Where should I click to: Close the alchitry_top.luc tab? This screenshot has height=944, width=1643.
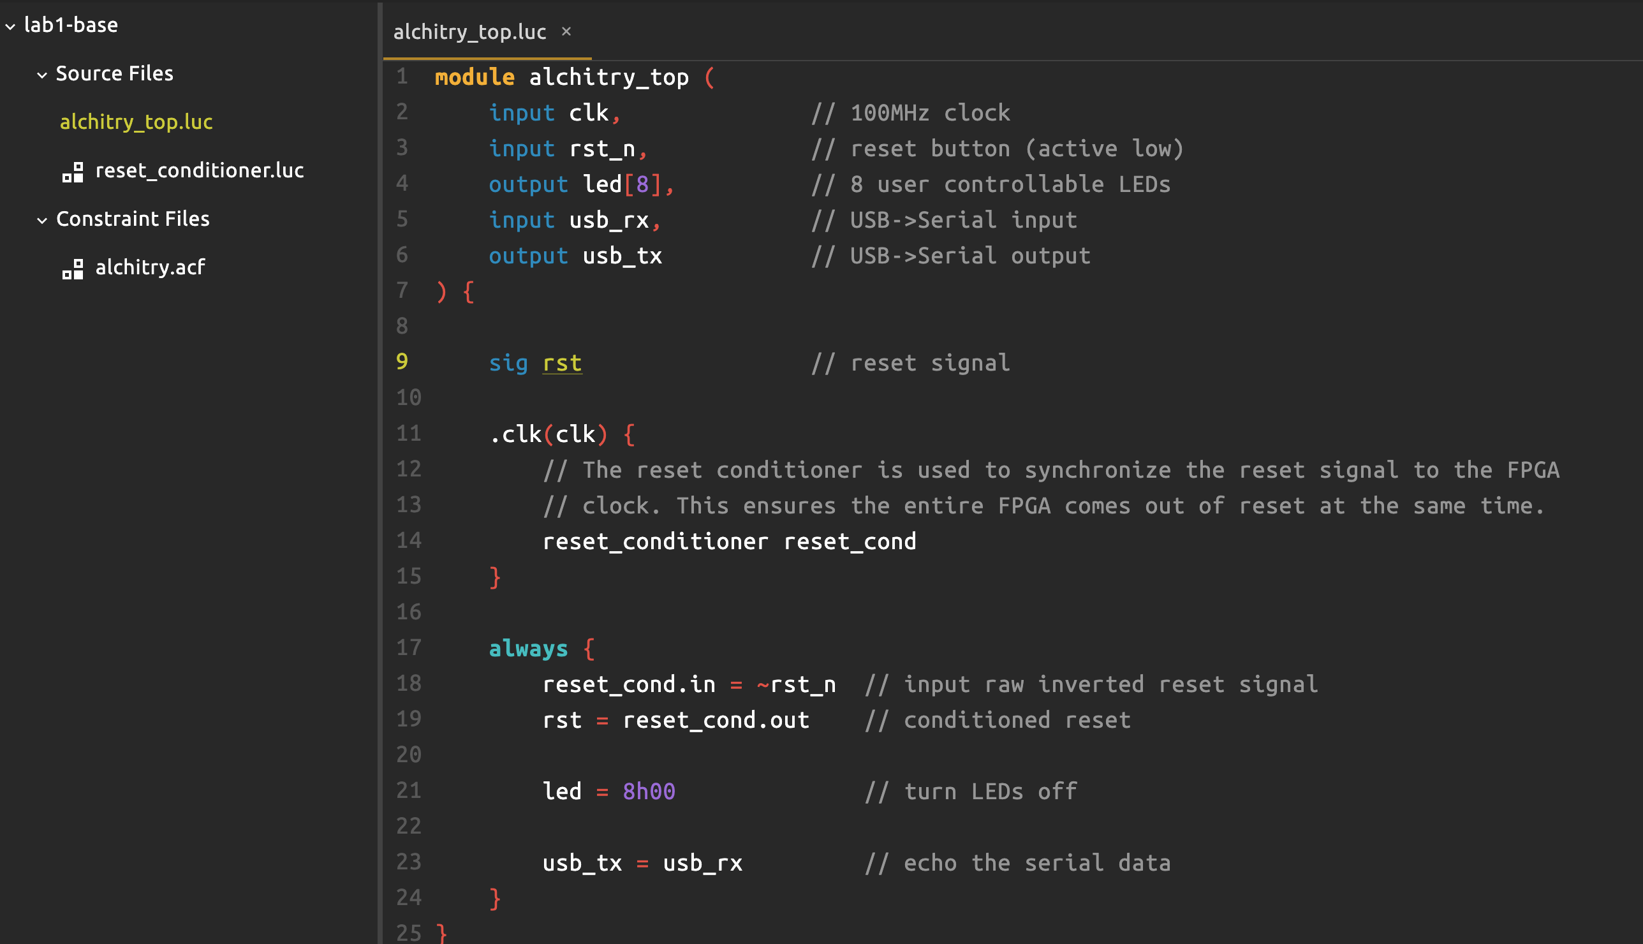tap(566, 31)
